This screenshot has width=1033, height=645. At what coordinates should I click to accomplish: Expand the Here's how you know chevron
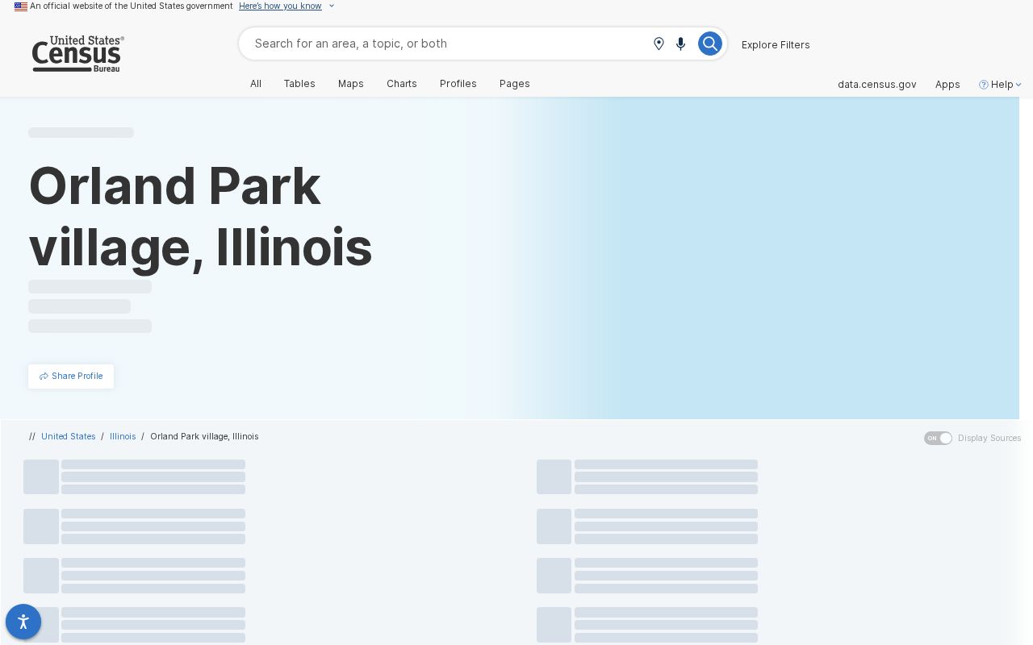(332, 6)
